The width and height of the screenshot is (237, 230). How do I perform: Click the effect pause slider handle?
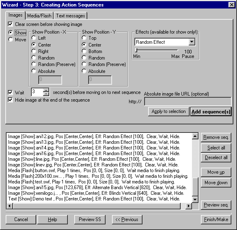click(x=136, y=50)
